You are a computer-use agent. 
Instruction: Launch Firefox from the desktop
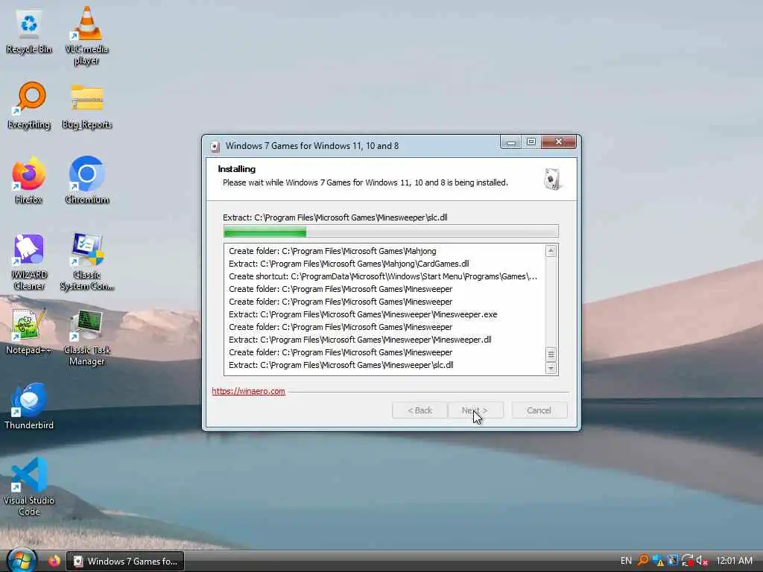(x=29, y=180)
